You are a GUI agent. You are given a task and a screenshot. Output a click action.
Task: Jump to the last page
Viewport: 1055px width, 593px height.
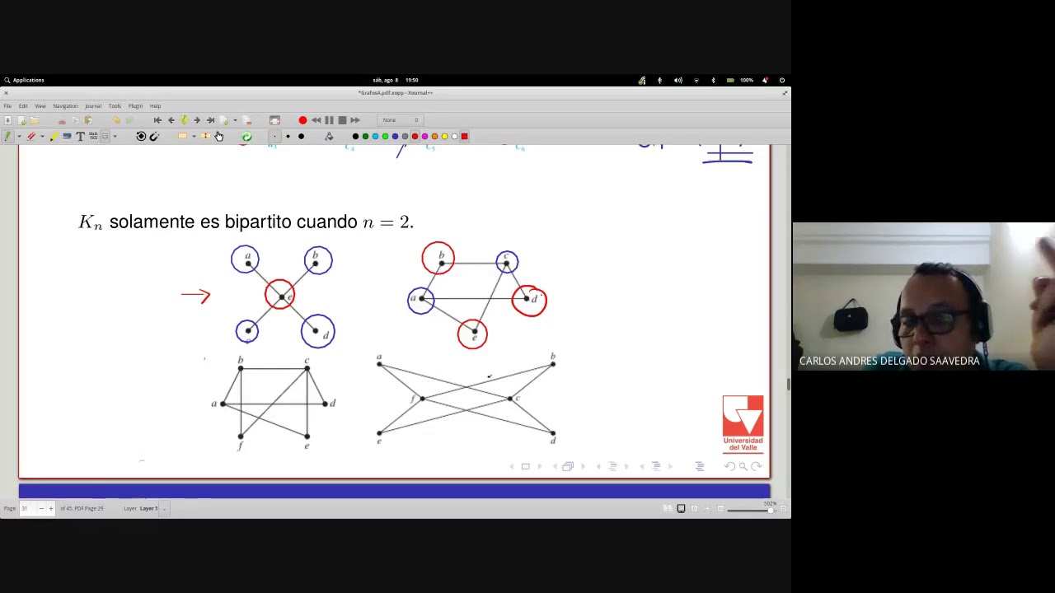pos(210,120)
